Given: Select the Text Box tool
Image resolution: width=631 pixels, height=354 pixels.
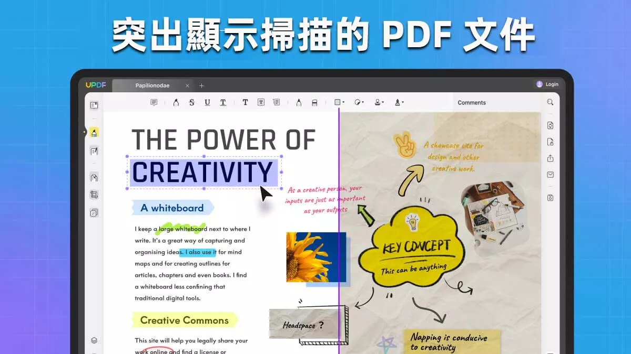Looking at the screenshot, I should pos(261,103).
